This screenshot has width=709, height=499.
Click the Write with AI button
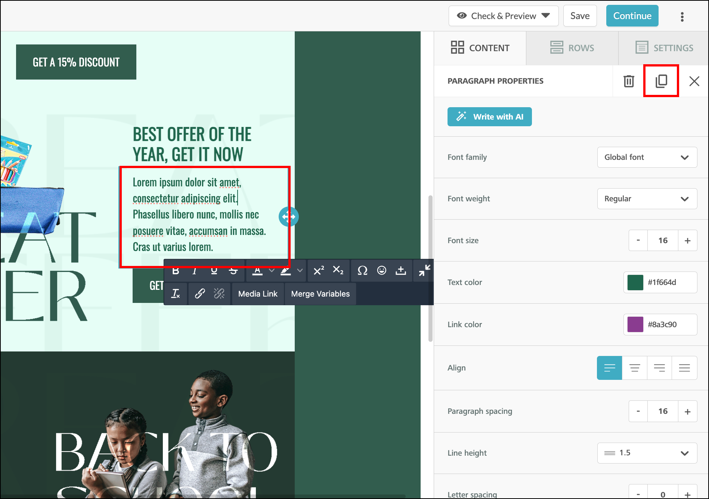pos(489,117)
